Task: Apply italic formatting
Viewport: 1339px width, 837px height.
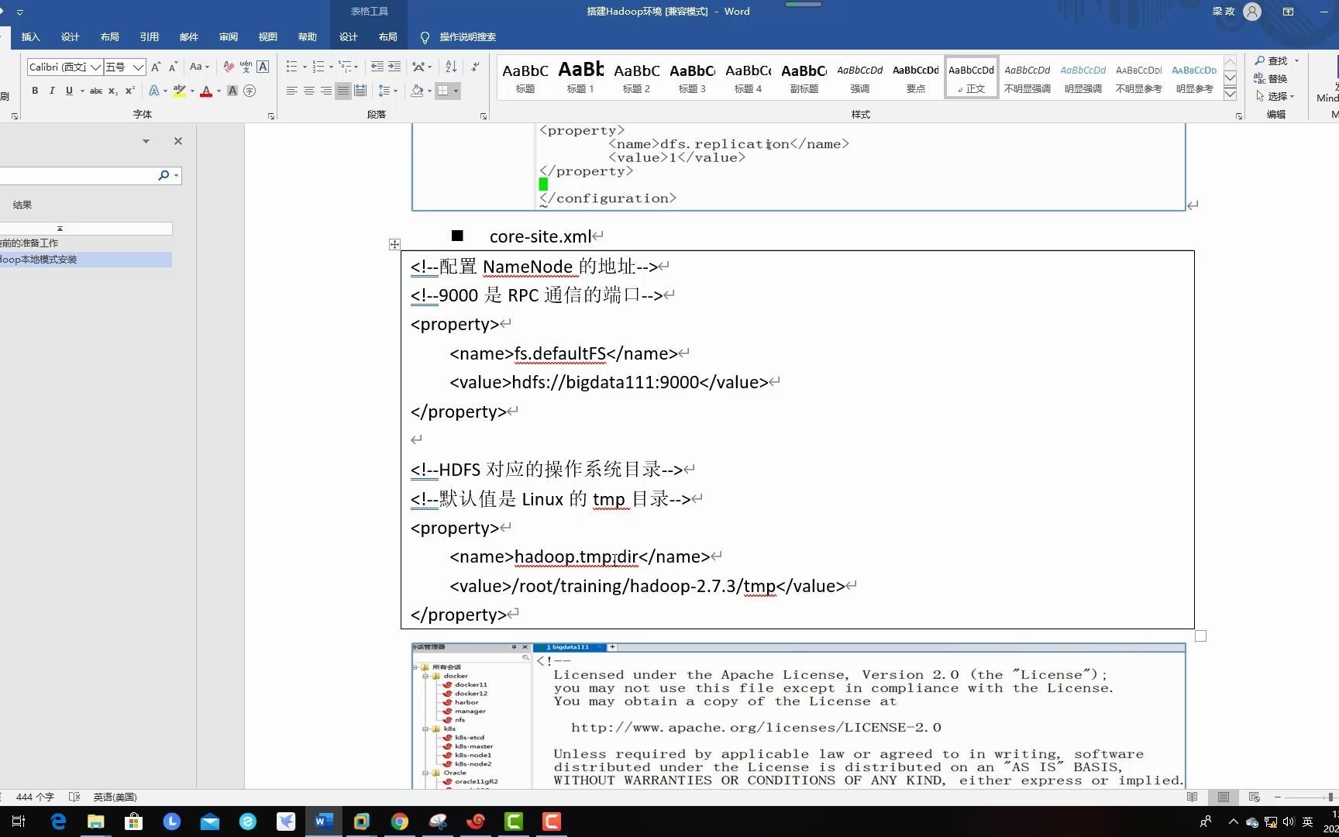Action: (x=51, y=91)
